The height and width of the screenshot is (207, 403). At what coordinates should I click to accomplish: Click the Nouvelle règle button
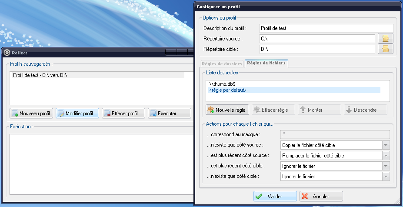coord(227,110)
